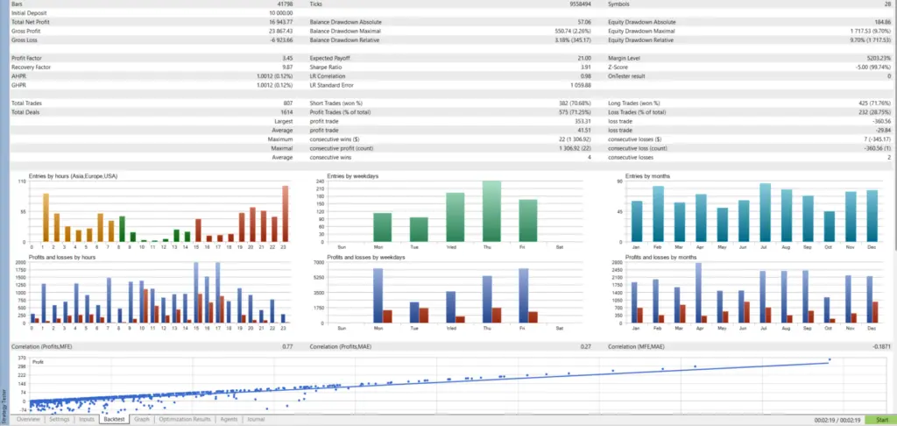The image size is (897, 426).
Task: Select the Sharpe Ratio label
Action: coord(324,67)
